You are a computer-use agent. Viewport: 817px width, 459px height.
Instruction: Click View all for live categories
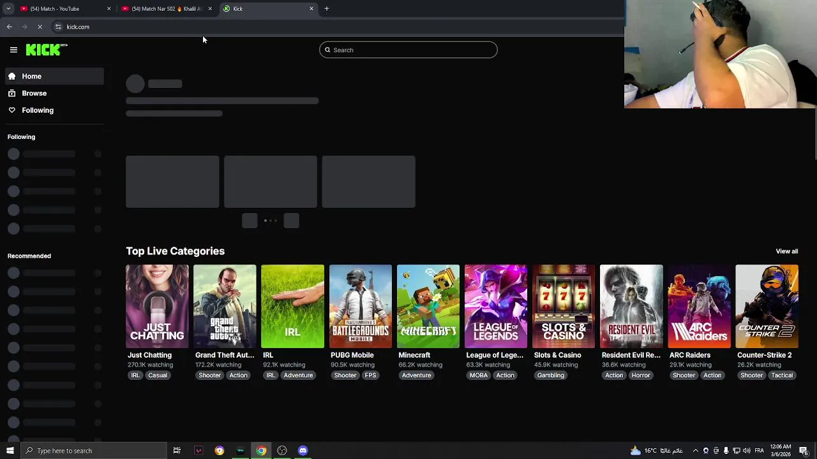(x=786, y=251)
